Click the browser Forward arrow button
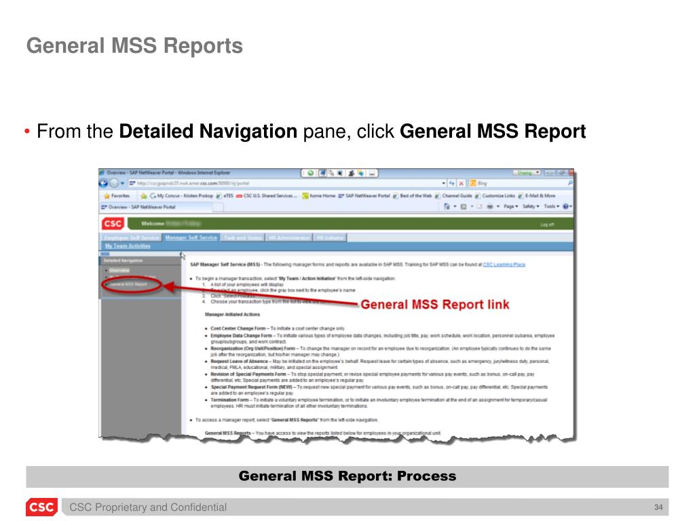695x521 pixels. [x=114, y=183]
